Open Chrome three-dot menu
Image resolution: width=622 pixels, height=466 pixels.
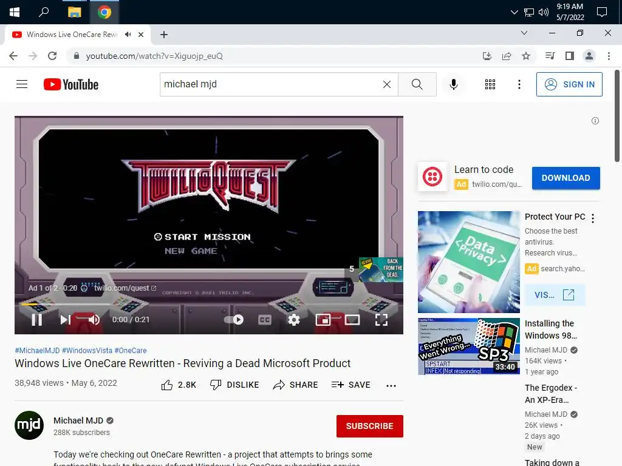tap(609, 56)
